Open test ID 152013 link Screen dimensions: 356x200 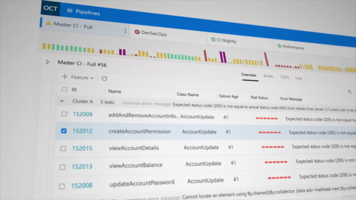click(82, 167)
